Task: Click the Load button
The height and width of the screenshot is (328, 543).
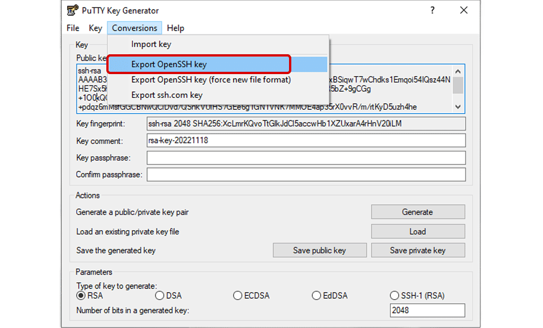Action: coord(417,231)
